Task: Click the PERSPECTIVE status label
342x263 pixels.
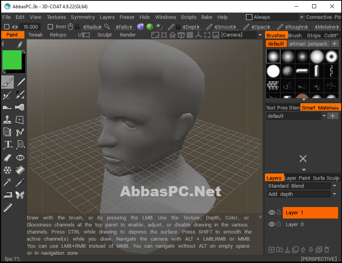Action: (319, 259)
